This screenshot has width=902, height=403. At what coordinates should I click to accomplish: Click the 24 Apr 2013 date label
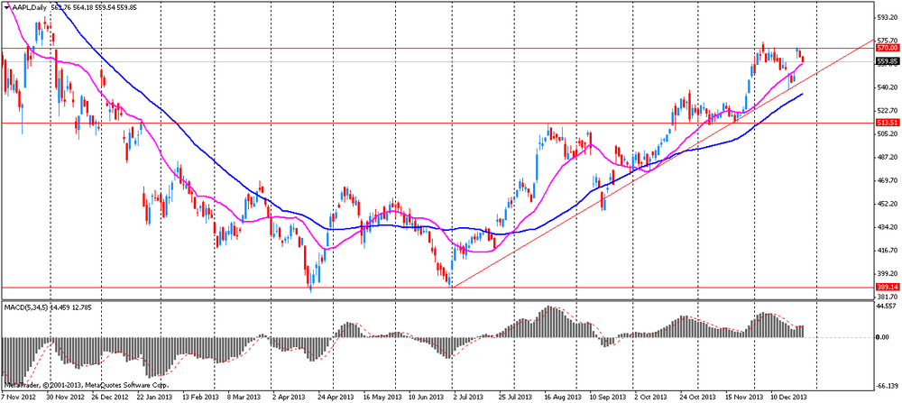coord(336,397)
